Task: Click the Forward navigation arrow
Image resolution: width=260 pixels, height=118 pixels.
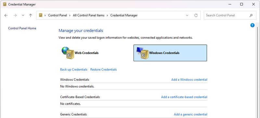Action: tap(15, 15)
